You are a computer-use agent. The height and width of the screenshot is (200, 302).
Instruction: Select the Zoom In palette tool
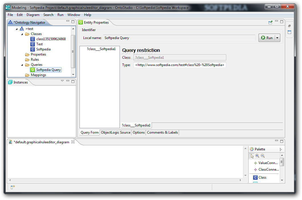257,156
